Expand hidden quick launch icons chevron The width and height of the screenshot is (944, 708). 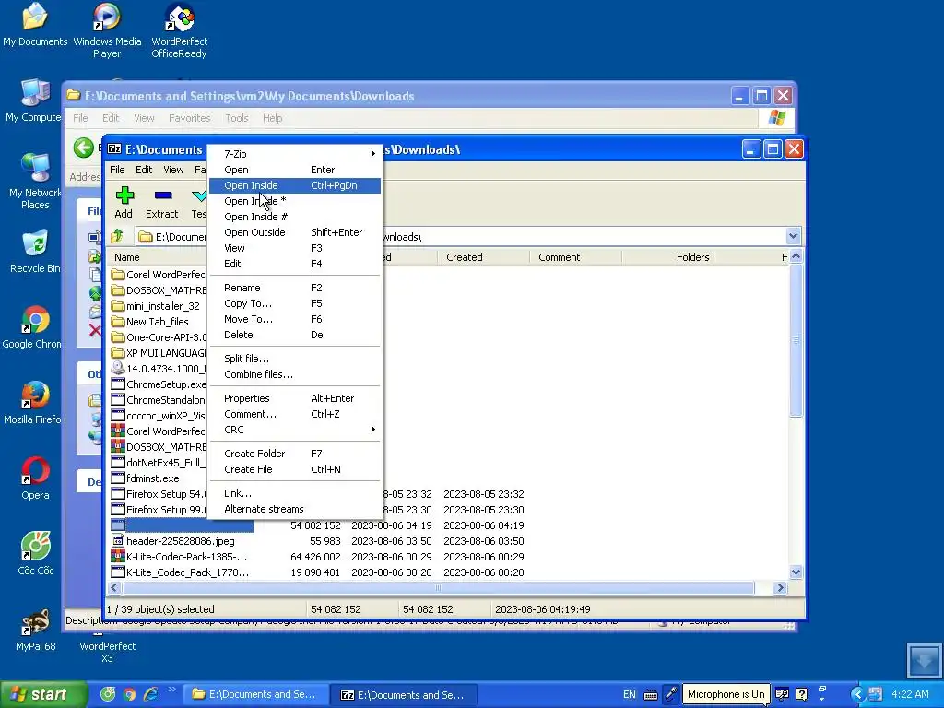171,690
